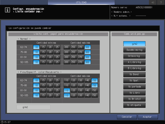
Task: Set Fino 92-105 minimum to 15
Action: [43, 95]
